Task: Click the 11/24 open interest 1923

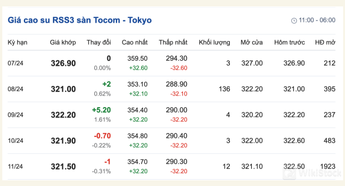Action: tap(327, 166)
